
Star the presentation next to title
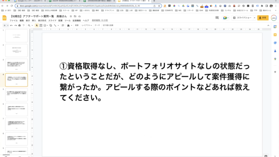pos(71,17)
